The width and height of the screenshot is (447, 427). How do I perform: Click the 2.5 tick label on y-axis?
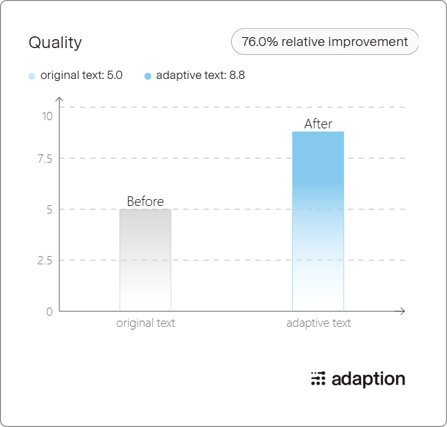click(45, 260)
